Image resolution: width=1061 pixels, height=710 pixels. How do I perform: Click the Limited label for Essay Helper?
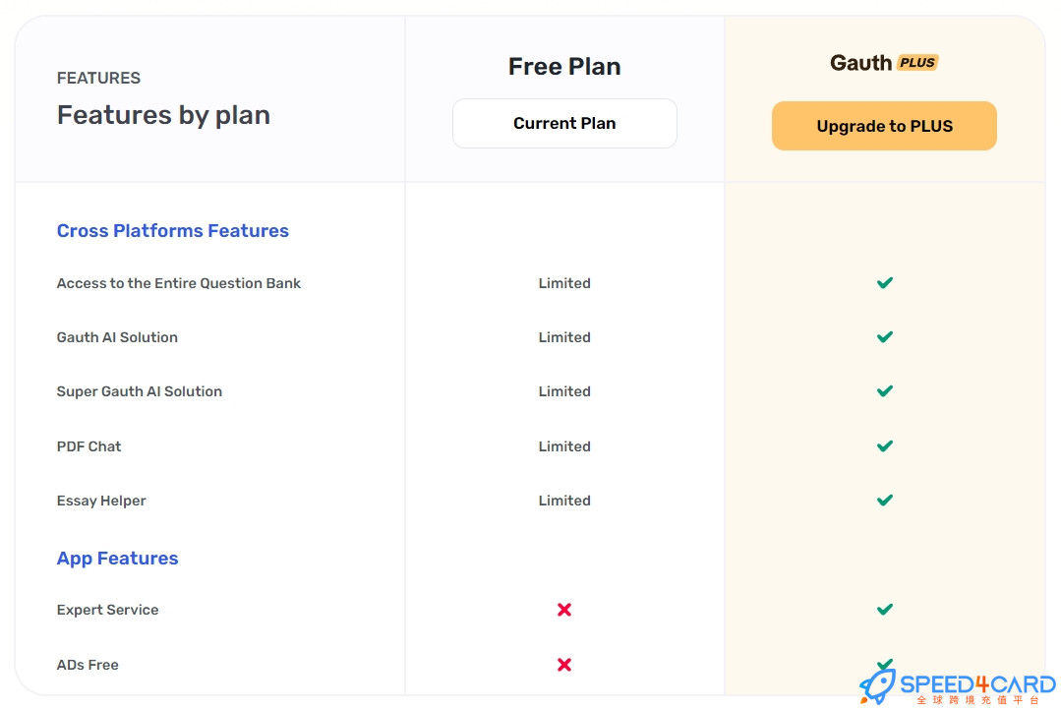[x=564, y=501]
